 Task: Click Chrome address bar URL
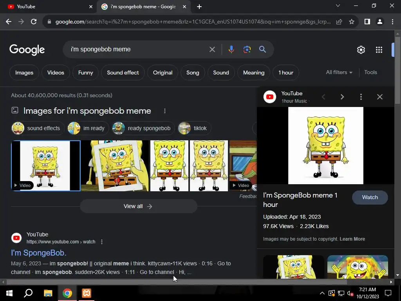193,22
